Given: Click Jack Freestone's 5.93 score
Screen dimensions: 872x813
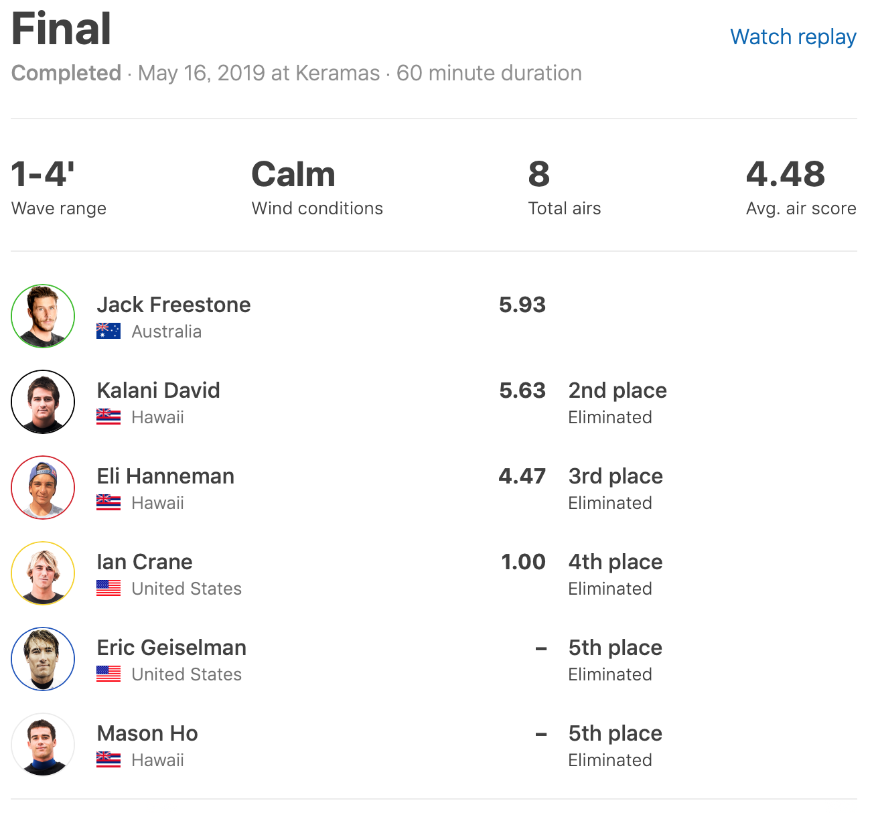Looking at the screenshot, I should tap(522, 305).
